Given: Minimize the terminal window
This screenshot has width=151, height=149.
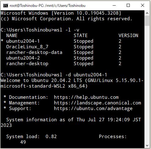Looking at the screenshot, I should point(114,5).
